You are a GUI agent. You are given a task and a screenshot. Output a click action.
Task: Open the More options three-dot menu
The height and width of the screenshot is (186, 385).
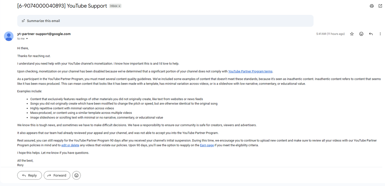tap(380, 34)
